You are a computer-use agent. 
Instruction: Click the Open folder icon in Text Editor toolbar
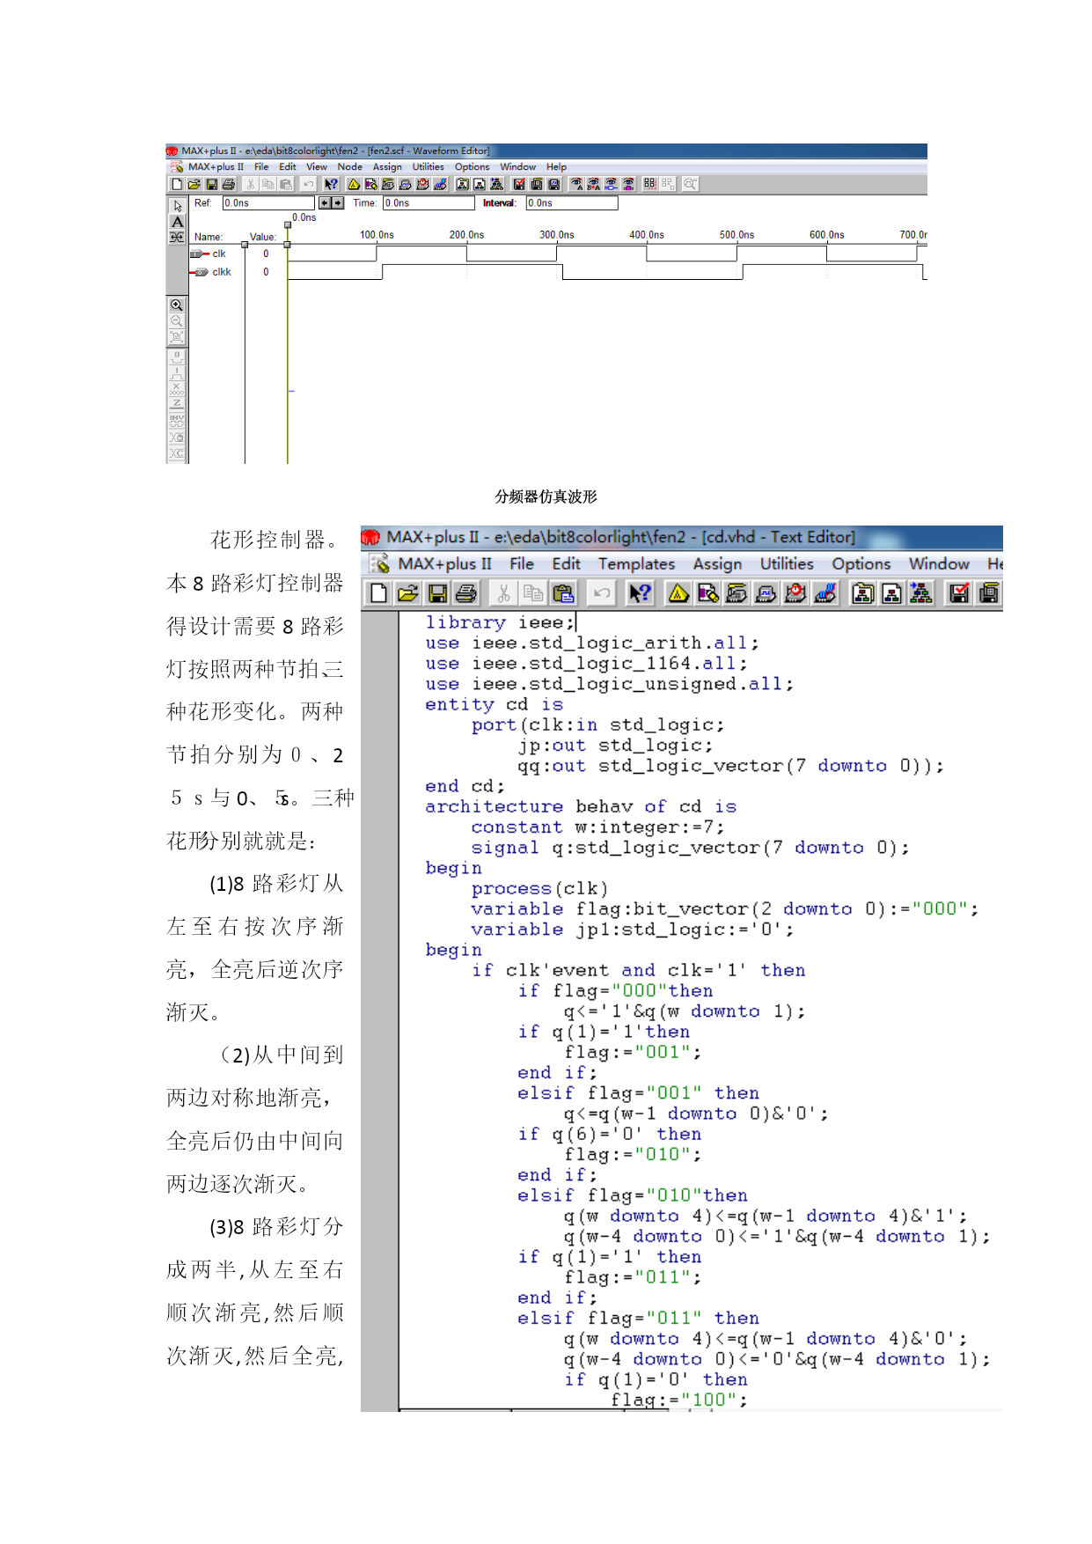point(408,593)
